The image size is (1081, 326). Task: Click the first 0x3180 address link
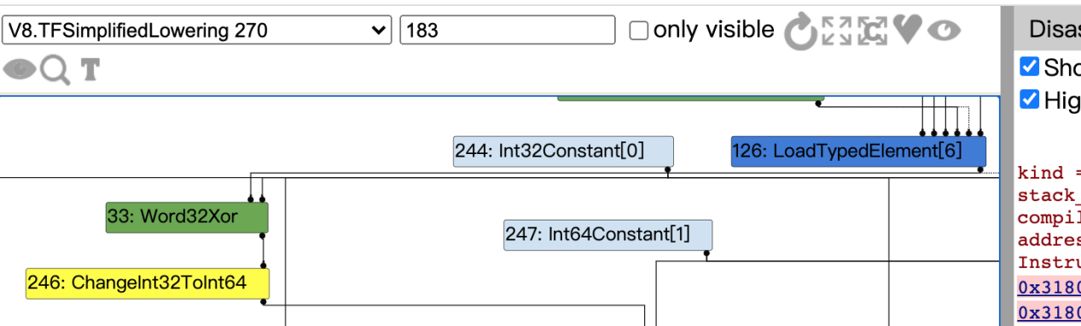click(1049, 286)
